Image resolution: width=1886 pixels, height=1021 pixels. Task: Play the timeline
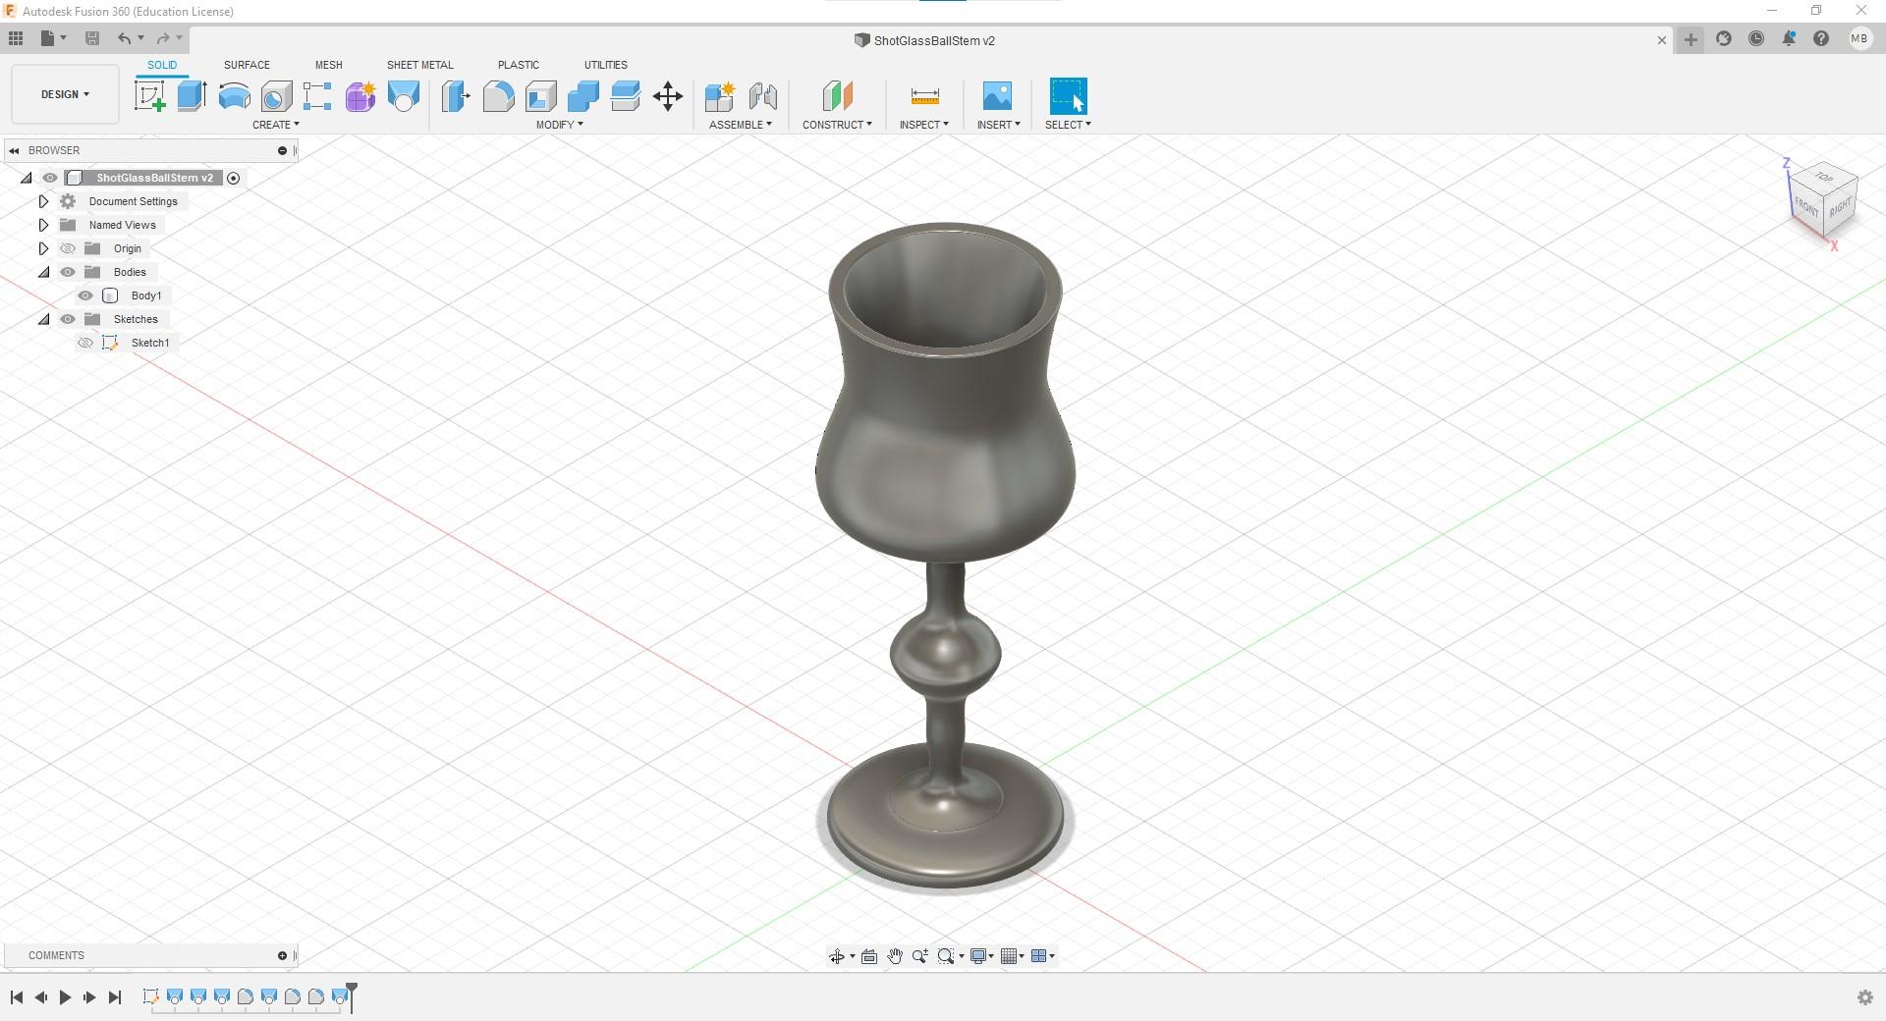pyautogui.click(x=65, y=997)
